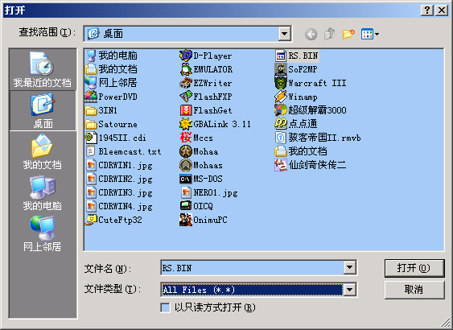Select the PowerDVD shortcut icon
This screenshot has height=330, width=453.
coord(91,97)
